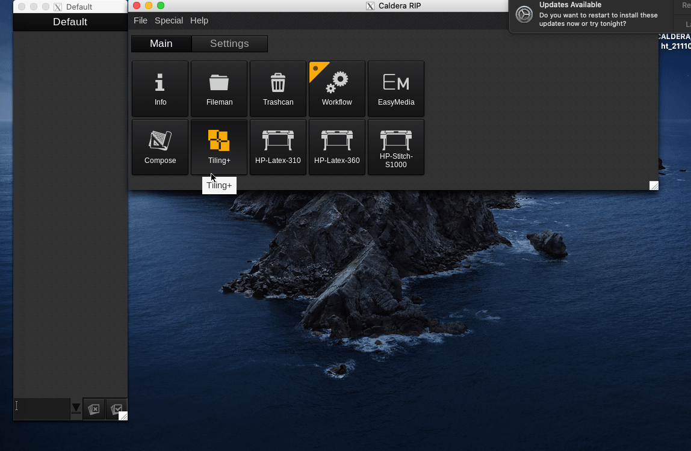
Task: Open the Workflow module
Action: (x=336, y=88)
